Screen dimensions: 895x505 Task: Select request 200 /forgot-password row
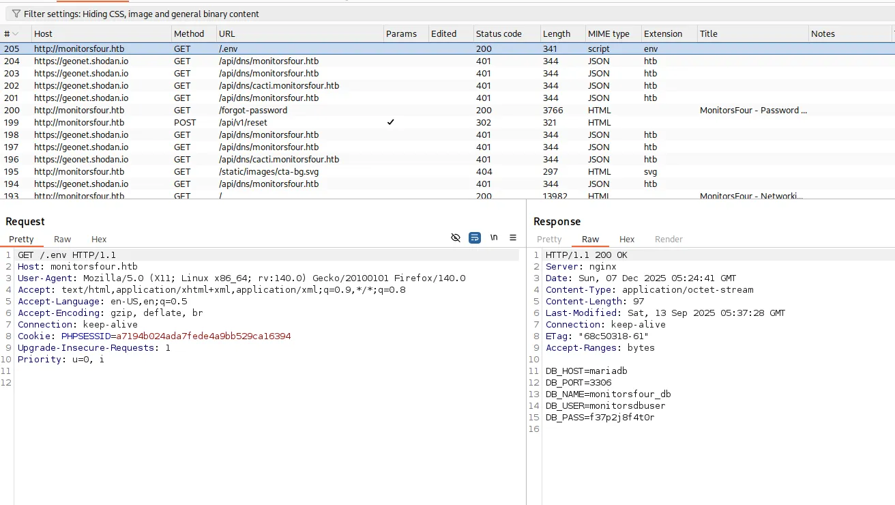point(252,111)
